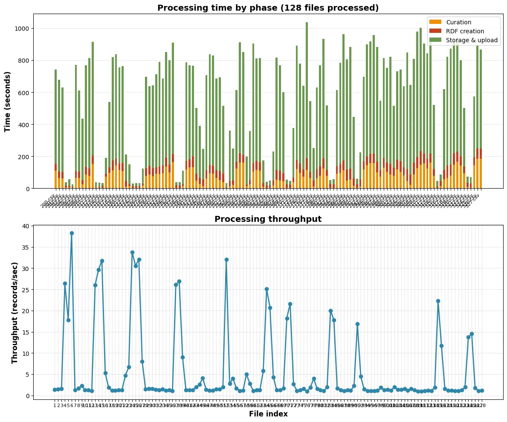
Task: Click the first data point of the throughput line
Action: (x=55, y=390)
